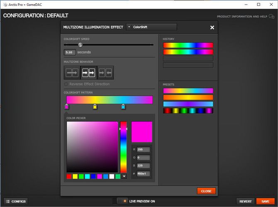Pick a shade in the saturation square
The image size is (278, 207).
point(92,147)
